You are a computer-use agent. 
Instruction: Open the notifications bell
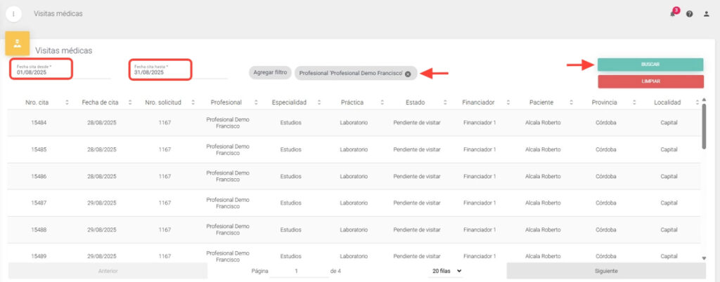673,14
